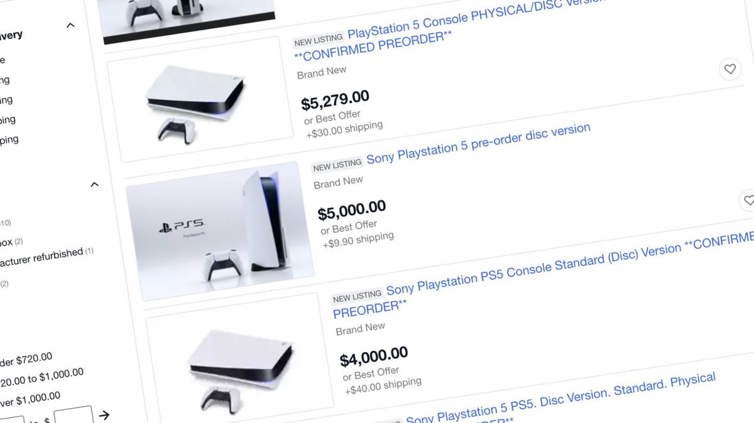Select the PS5 logo thumbnail of $5,000.00 listing

point(220,231)
